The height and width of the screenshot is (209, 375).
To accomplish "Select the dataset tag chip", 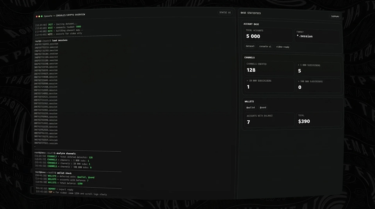I will pos(250,46).
